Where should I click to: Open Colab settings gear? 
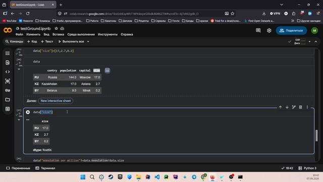tap(269, 30)
